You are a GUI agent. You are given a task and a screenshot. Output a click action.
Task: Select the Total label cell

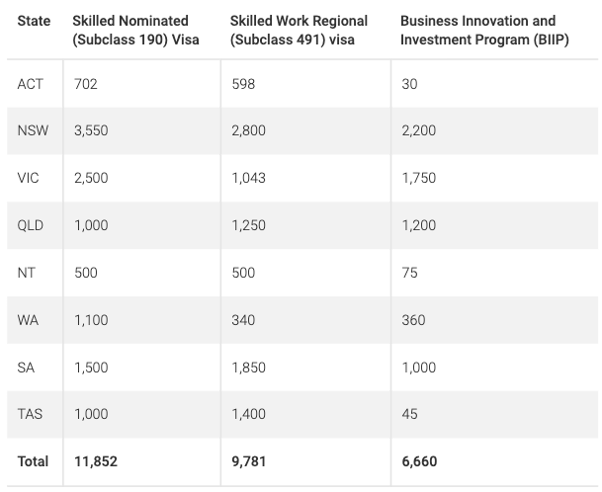tap(33, 461)
